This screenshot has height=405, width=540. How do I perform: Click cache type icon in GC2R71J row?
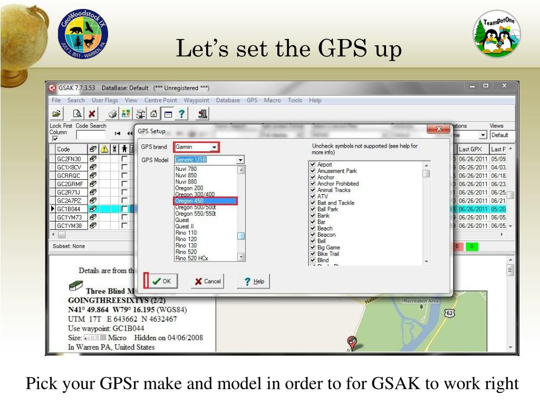pyautogui.click(x=93, y=192)
